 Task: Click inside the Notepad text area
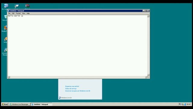[x=78, y=45]
